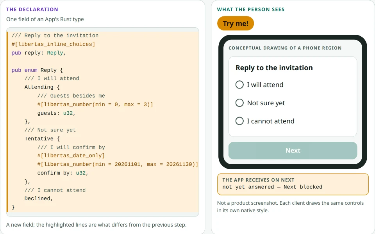This screenshot has width=375, height=234.
Task: Click the 'Reply to the invitation' card title
Action: click(x=274, y=68)
